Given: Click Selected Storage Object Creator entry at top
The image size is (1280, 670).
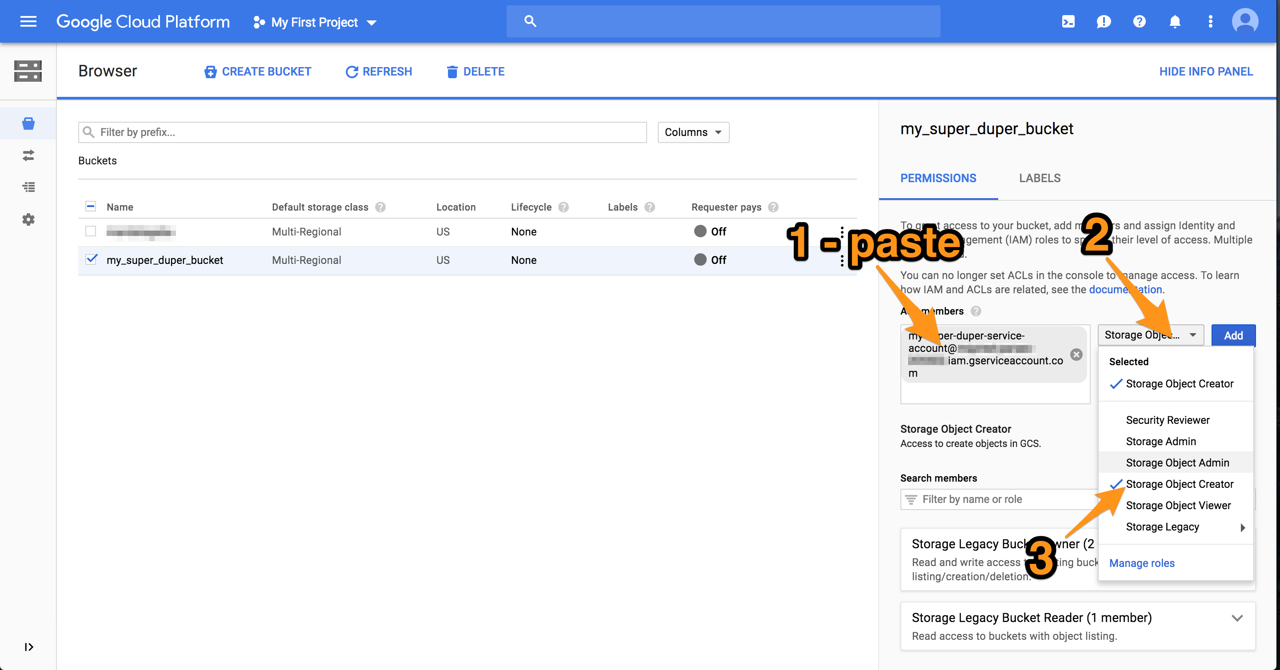Looking at the screenshot, I should 1176,384.
